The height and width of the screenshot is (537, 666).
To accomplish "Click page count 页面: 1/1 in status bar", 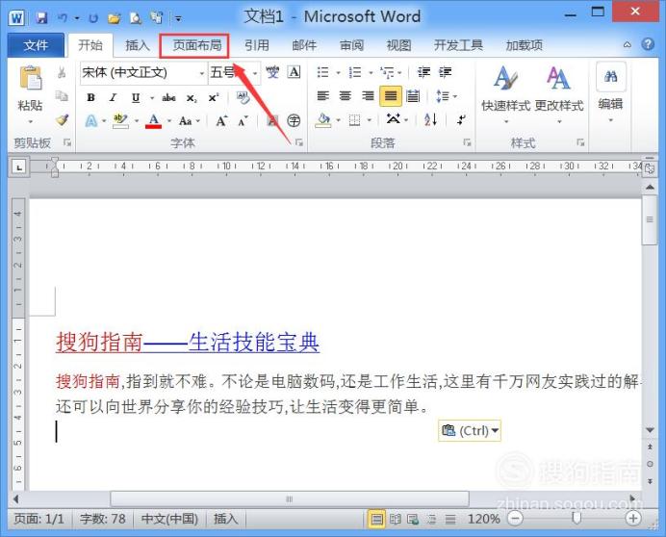I will point(38,519).
